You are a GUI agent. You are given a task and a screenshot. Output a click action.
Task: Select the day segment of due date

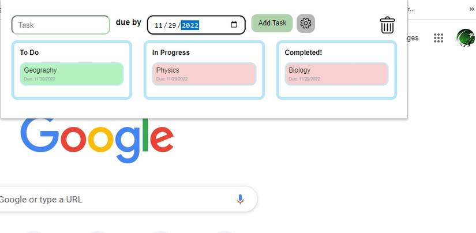[173, 25]
